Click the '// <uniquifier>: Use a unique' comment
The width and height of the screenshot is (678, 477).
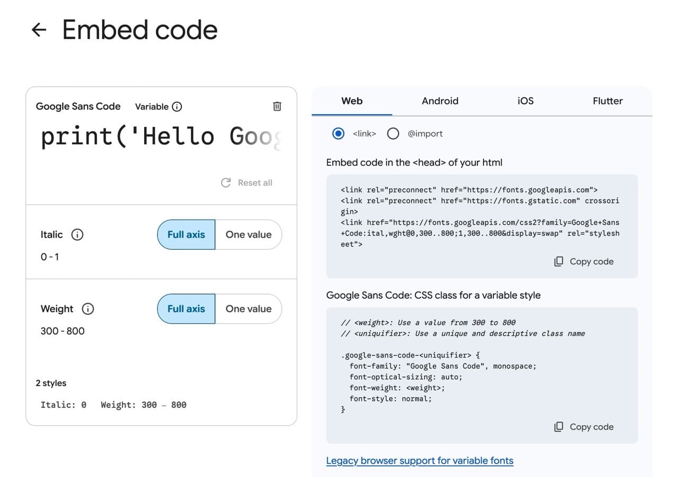point(463,333)
